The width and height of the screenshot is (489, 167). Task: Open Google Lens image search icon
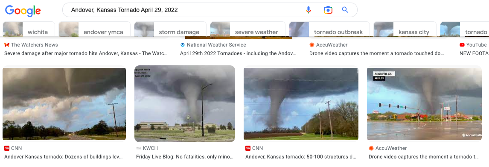(x=328, y=10)
